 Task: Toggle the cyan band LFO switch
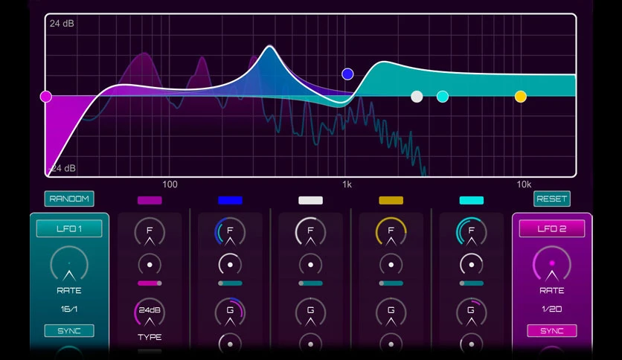coord(471,283)
